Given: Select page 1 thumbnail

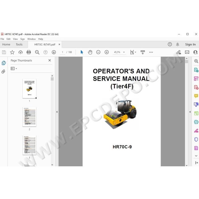Looking at the screenshot, I should coord(30,88).
